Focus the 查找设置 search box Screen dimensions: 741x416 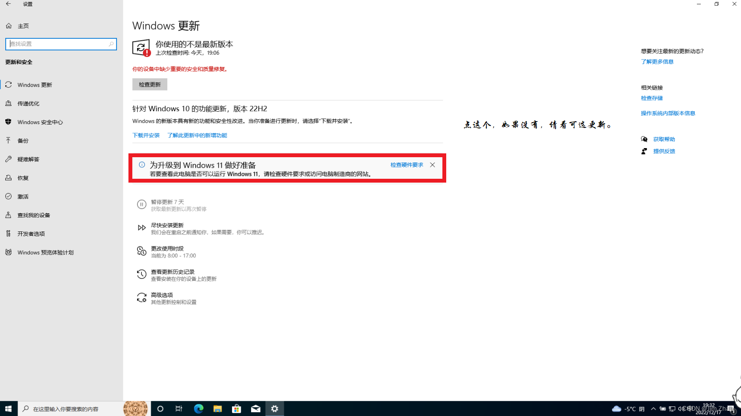(x=61, y=44)
